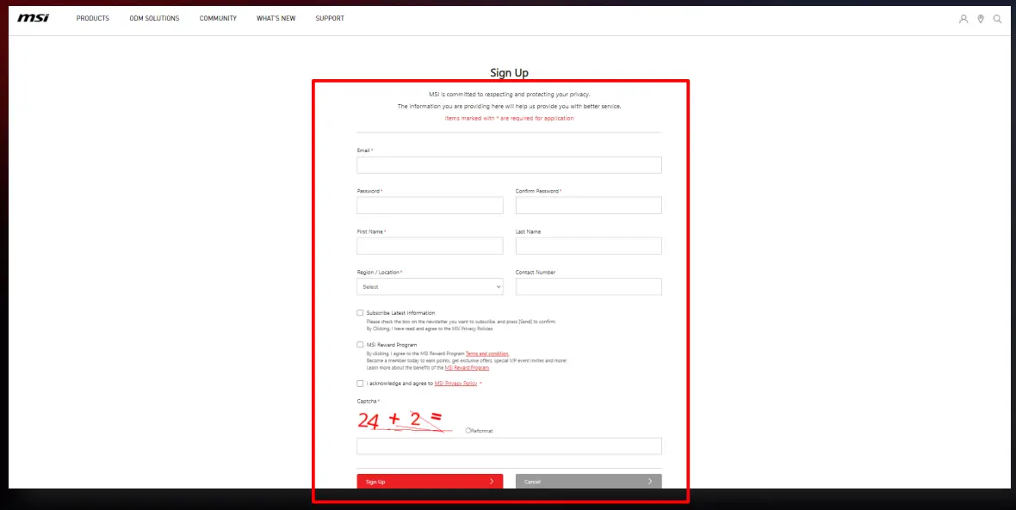The height and width of the screenshot is (510, 1016).
Task: Click the 'Reformat' captcha label text
Action: click(482, 430)
